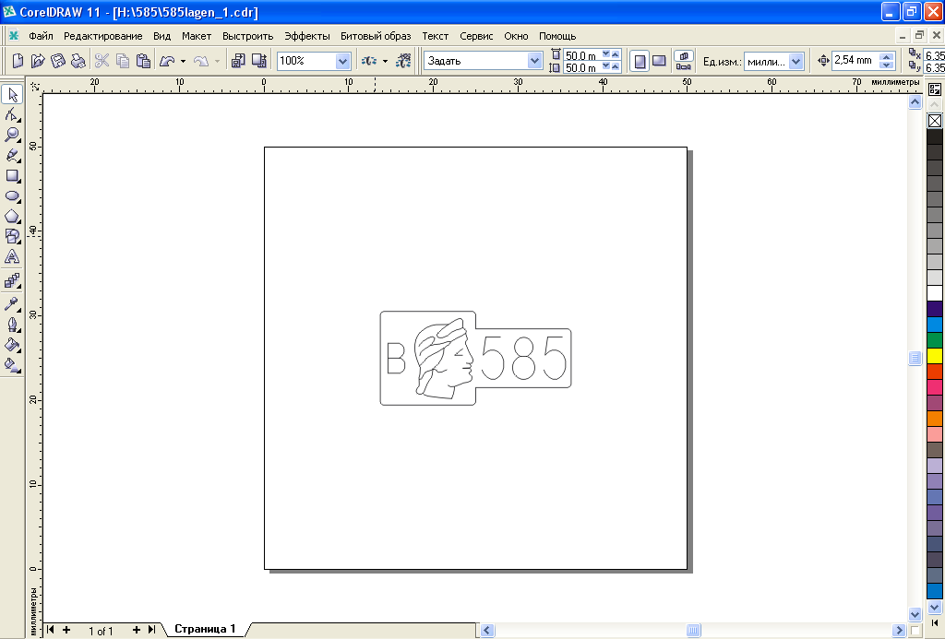This screenshot has width=945, height=639.
Task: Expand the Undo history dropdown arrow
Action: 184,61
